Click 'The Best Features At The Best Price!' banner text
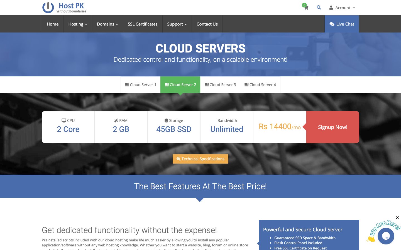This screenshot has height=250, width=401. (200, 186)
